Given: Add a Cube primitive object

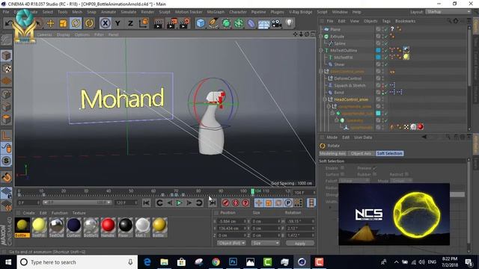Looking at the screenshot, I should tap(201, 23).
